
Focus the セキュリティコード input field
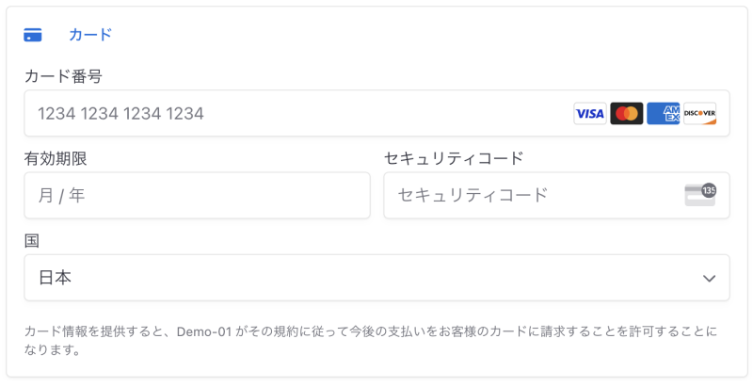(556, 196)
